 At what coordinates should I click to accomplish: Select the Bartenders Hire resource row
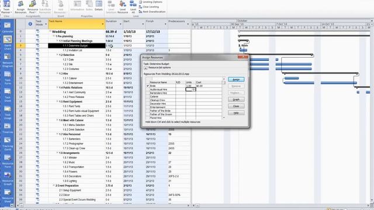[183, 93]
